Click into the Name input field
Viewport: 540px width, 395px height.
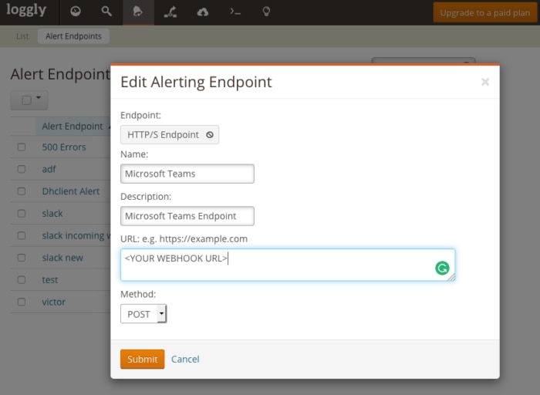click(x=187, y=174)
